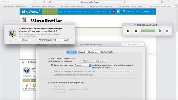Open QUESTIONS section on Softonic
Image resolution: width=178 pixels, height=100 pixels.
(77, 12)
